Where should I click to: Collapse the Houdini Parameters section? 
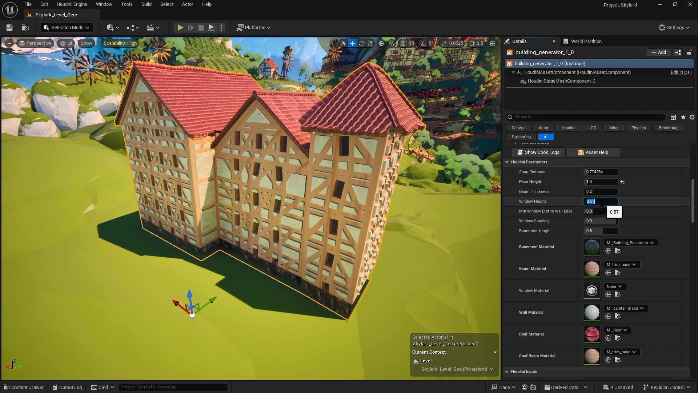(507, 162)
